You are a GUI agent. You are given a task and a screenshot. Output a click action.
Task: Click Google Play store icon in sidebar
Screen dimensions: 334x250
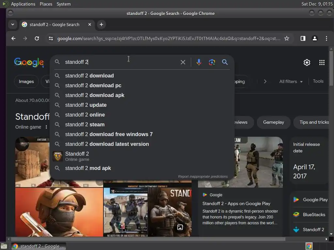[296, 200]
